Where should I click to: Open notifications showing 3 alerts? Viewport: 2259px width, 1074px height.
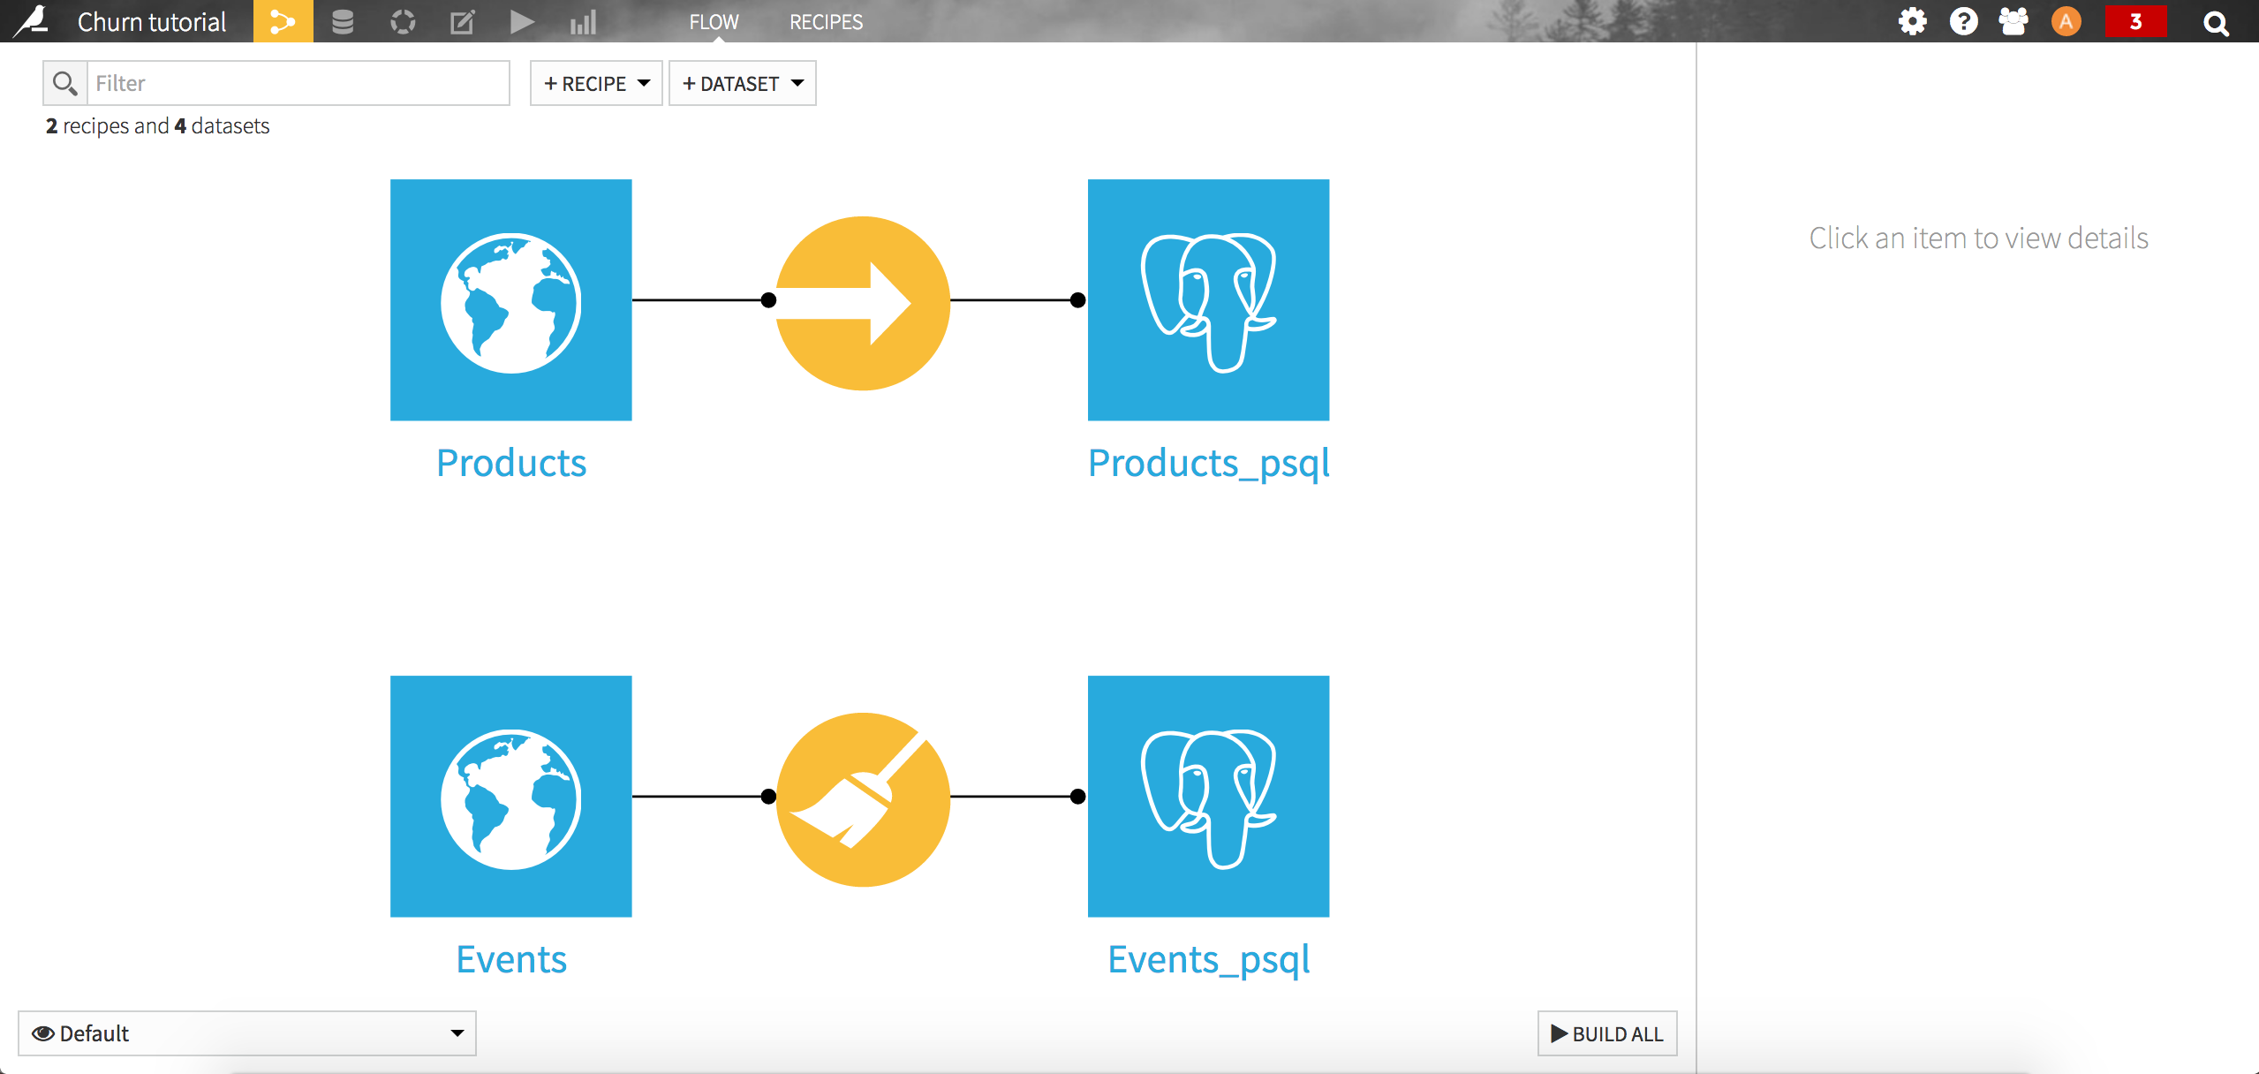click(x=2136, y=21)
